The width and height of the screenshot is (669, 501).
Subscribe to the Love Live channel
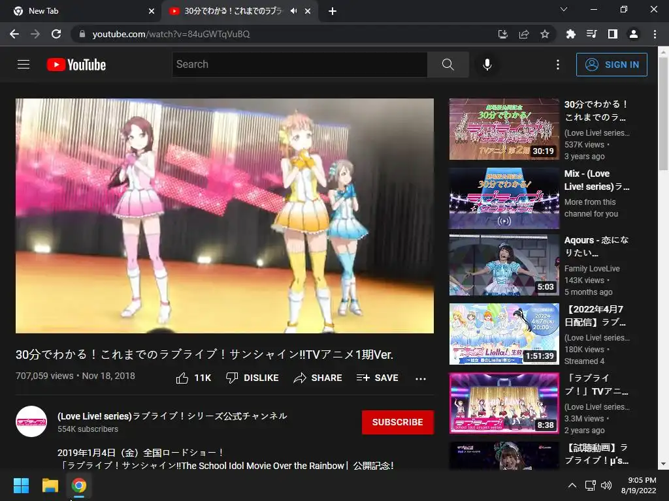click(x=398, y=422)
